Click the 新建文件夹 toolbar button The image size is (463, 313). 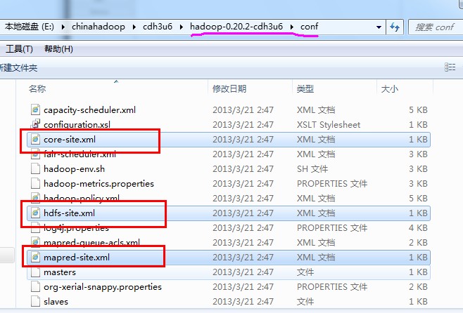pos(18,68)
